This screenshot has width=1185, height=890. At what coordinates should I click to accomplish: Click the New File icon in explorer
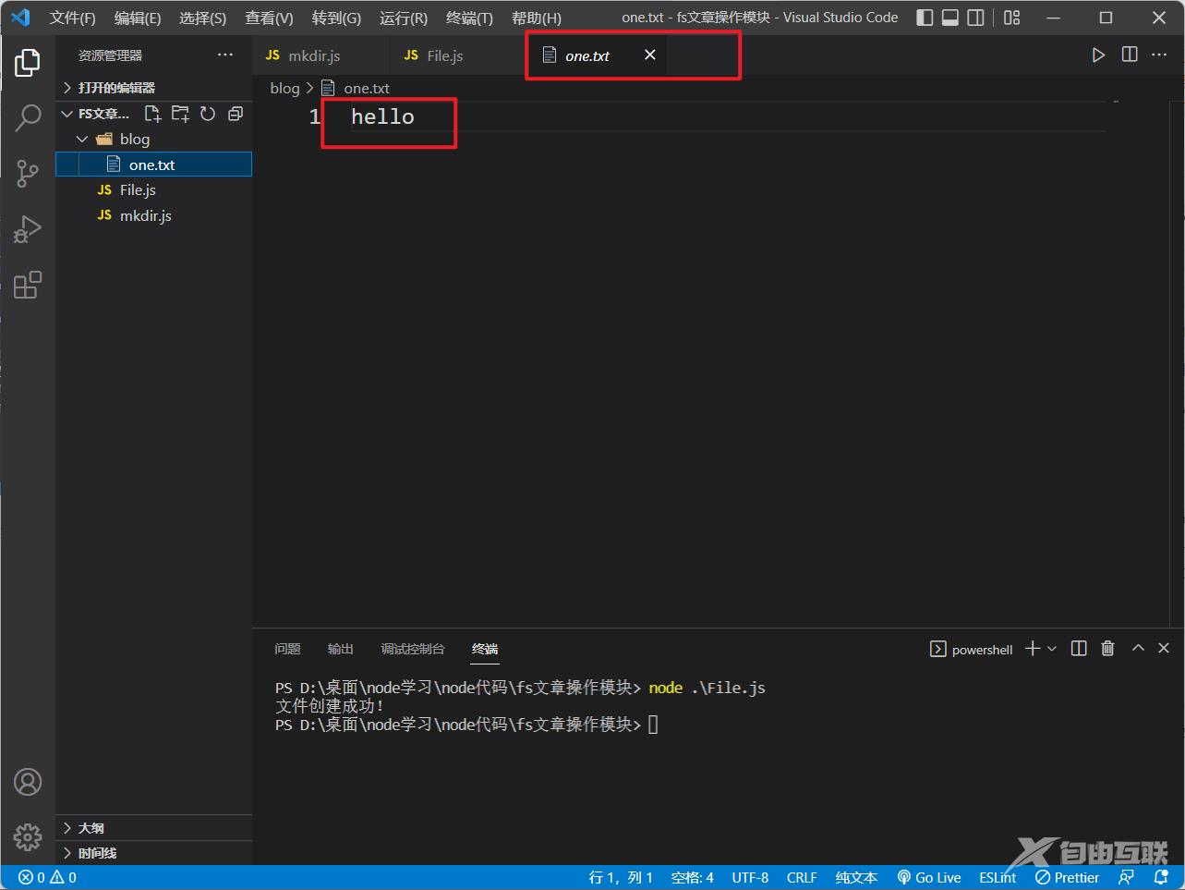tap(152, 114)
